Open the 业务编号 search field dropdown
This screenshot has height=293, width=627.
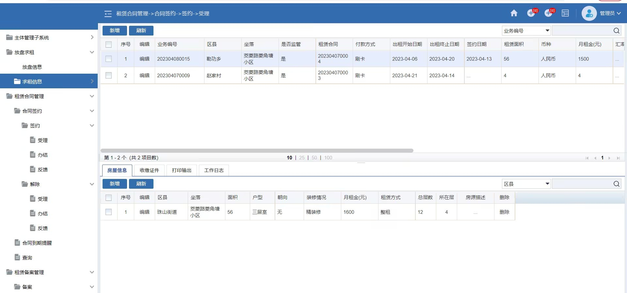point(547,31)
